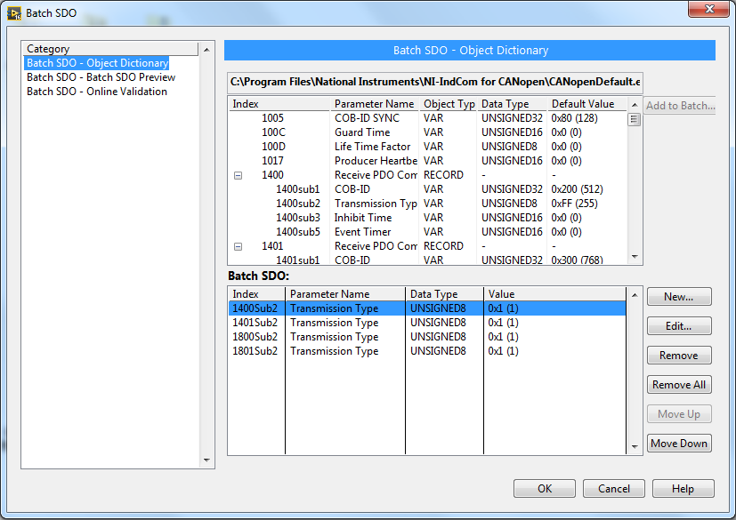736x520 pixels.
Task: Click Batch SDO list scrollbar up arrow
Action: click(635, 295)
